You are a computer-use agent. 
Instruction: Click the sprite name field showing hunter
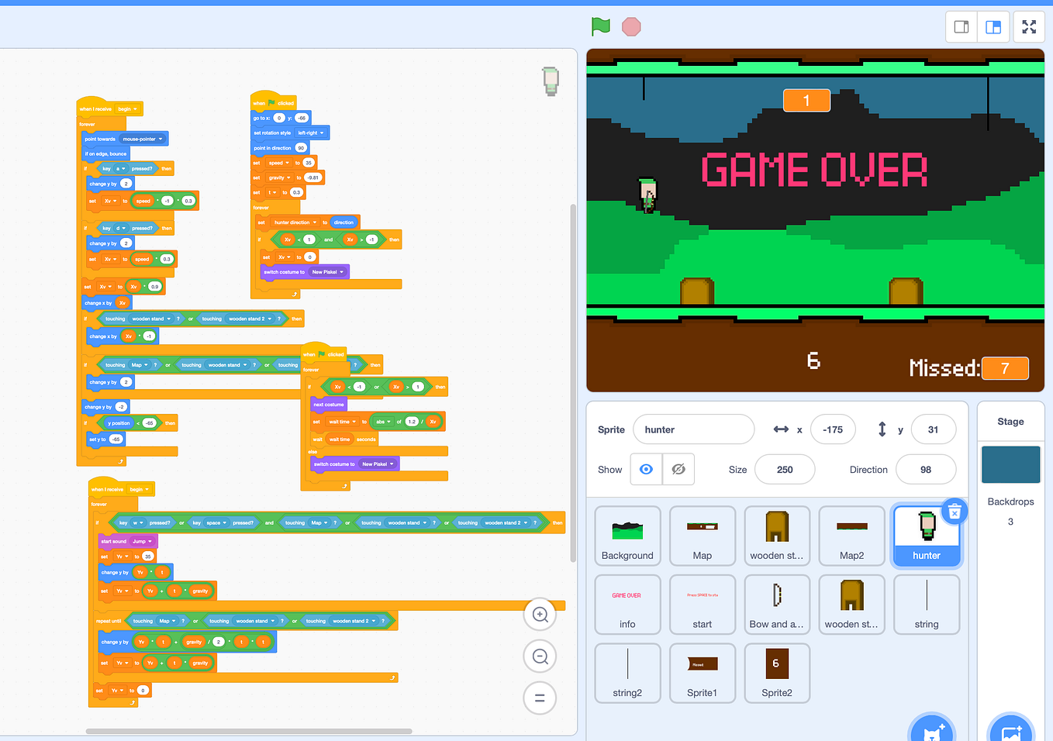[693, 429]
